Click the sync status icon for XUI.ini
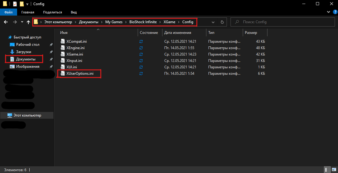The height and width of the screenshot is (173, 338). (141, 67)
